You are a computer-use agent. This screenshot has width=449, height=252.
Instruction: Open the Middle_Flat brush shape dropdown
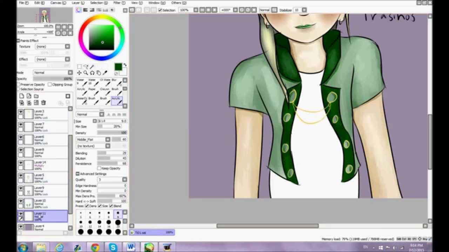(x=108, y=139)
